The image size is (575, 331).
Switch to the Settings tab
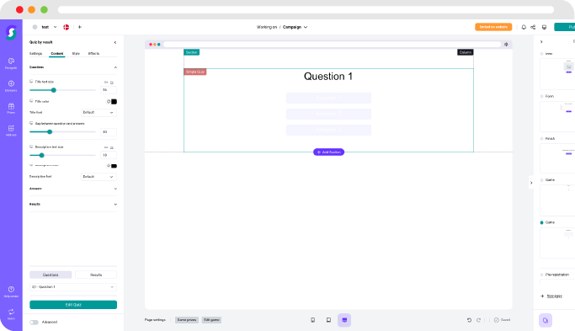tap(35, 54)
